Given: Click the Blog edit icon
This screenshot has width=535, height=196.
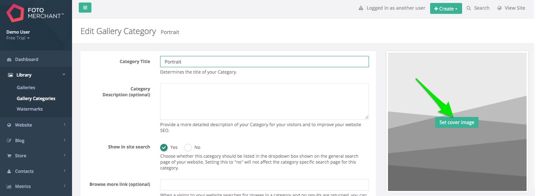Looking at the screenshot, I should coord(9,141).
